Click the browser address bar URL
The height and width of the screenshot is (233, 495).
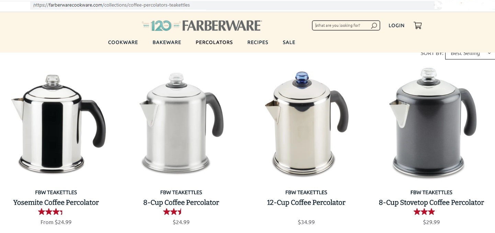pos(112,5)
